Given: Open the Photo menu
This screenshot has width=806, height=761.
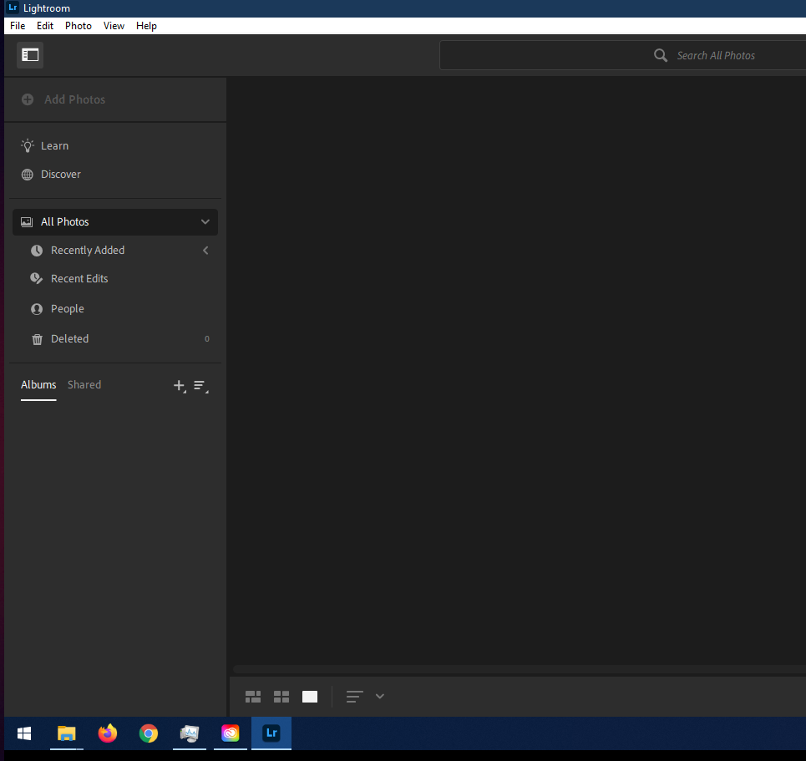Looking at the screenshot, I should coord(79,26).
